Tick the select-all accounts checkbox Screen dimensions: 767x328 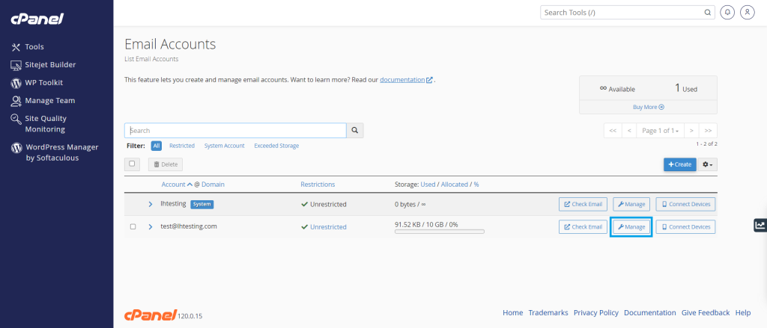pos(133,164)
